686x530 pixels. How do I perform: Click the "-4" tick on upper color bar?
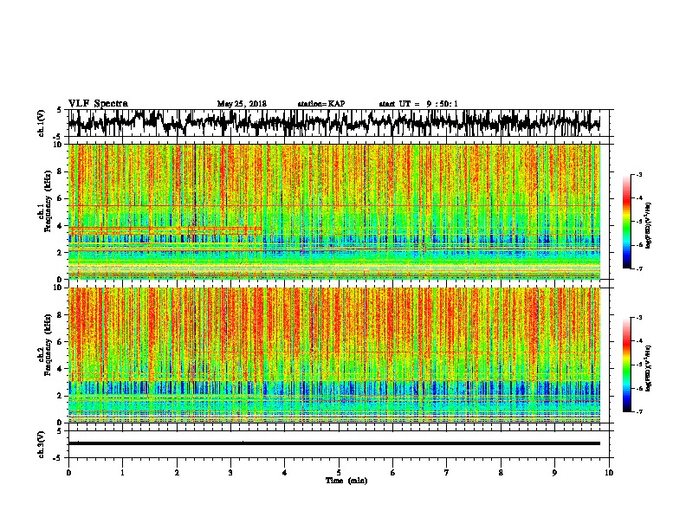639,198
